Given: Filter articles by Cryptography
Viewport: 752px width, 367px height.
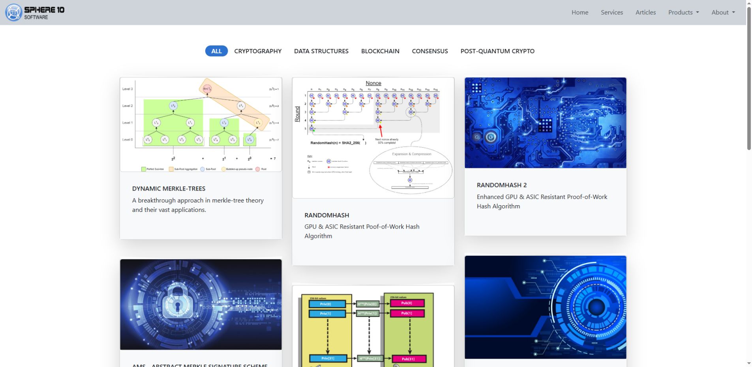Looking at the screenshot, I should (258, 51).
